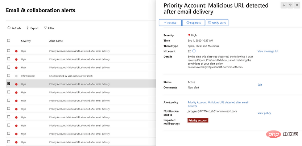This screenshot has width=302, height=146.
Task: Select the first High alert checkbox
Action: (9, 51)
